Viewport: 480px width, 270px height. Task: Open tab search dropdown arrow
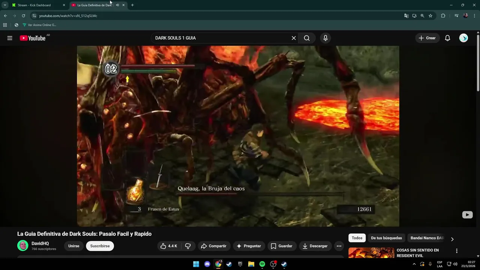click(5, 5)
